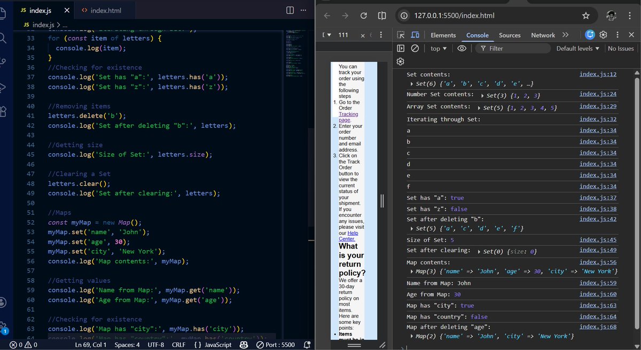
Task: Open browser split view icon
Action: point(382,15)
